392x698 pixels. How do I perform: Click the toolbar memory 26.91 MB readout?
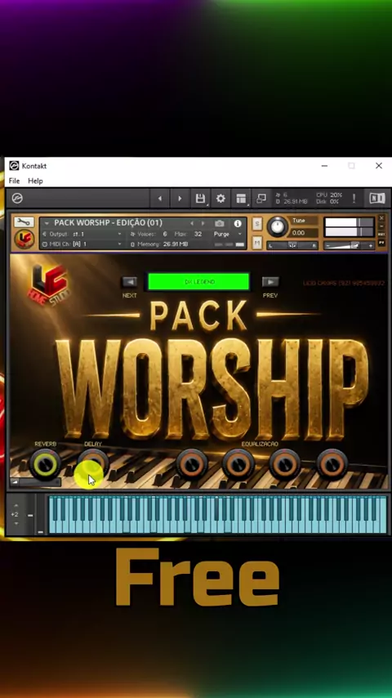point(291,202)
